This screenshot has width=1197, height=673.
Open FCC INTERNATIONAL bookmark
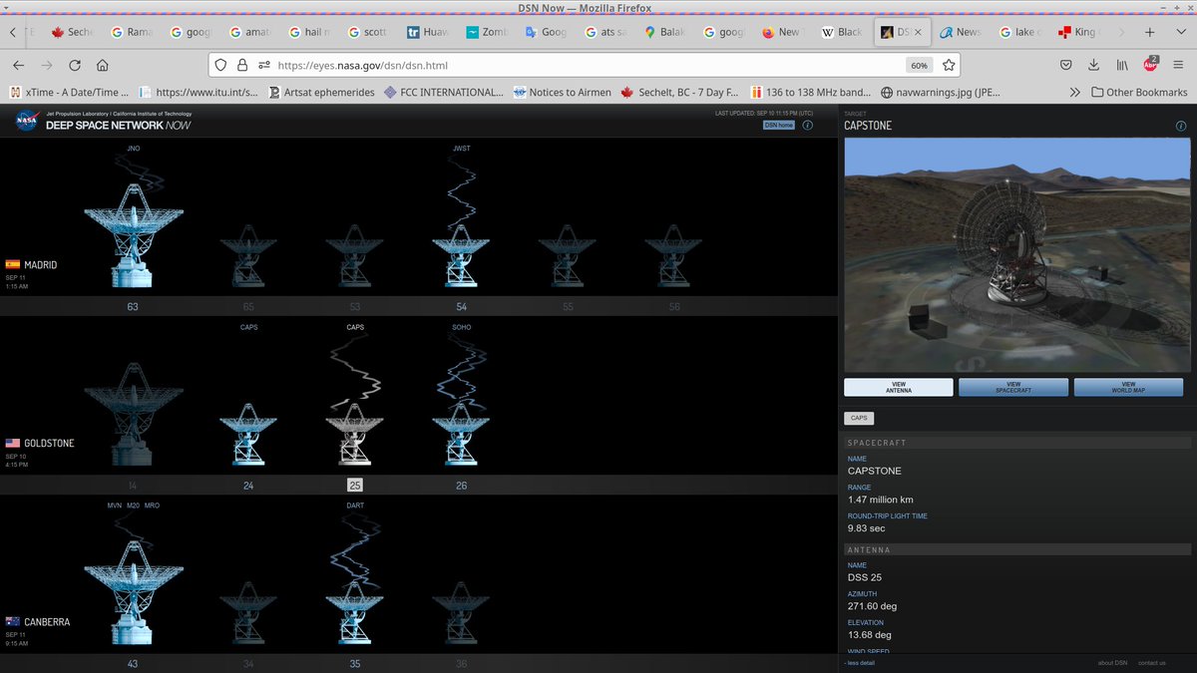point(443,92)
